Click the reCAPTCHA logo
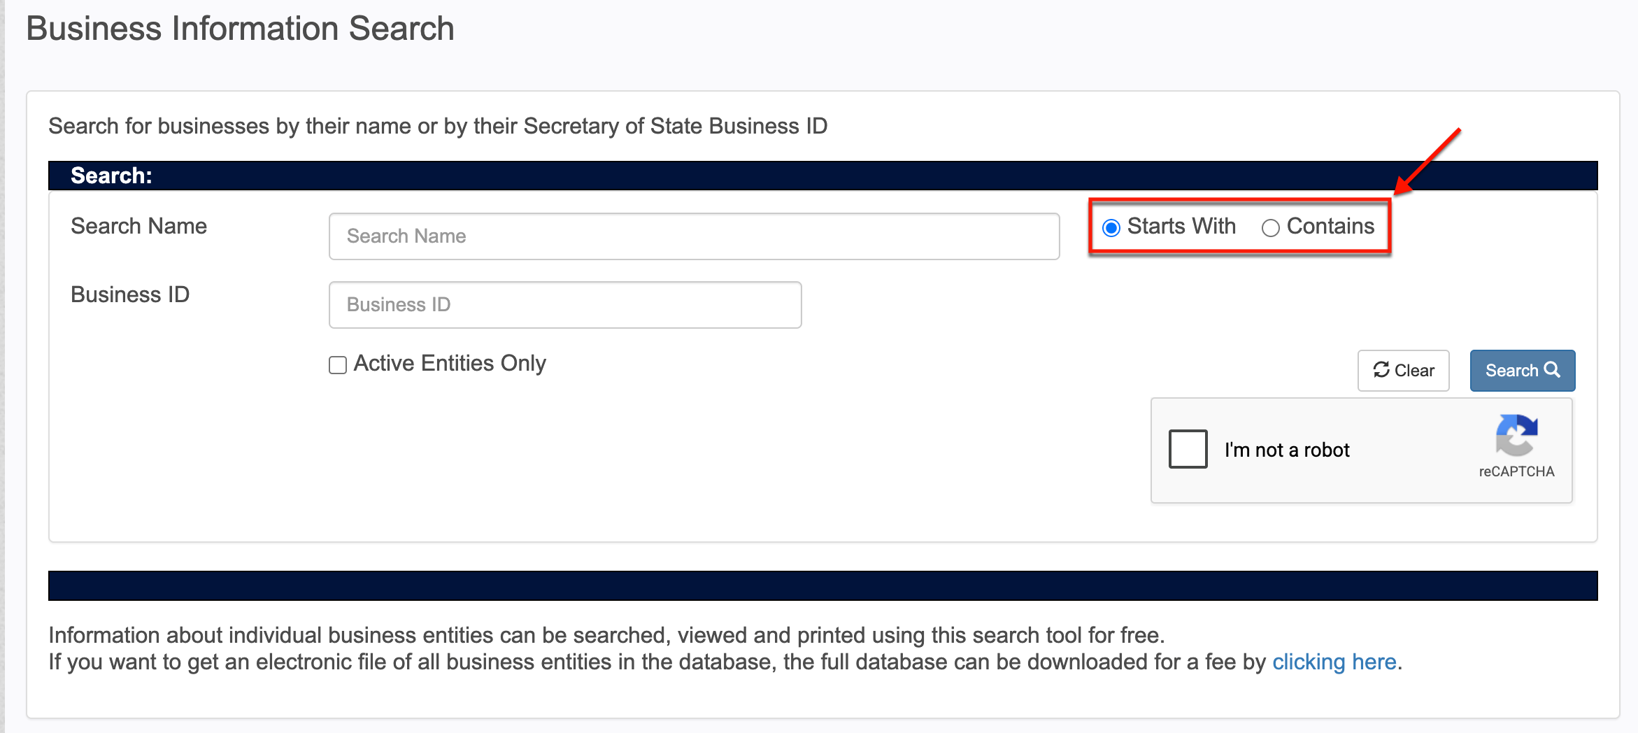The height and width of the screenshot is (733, 1638). (x=1516, y=435)
